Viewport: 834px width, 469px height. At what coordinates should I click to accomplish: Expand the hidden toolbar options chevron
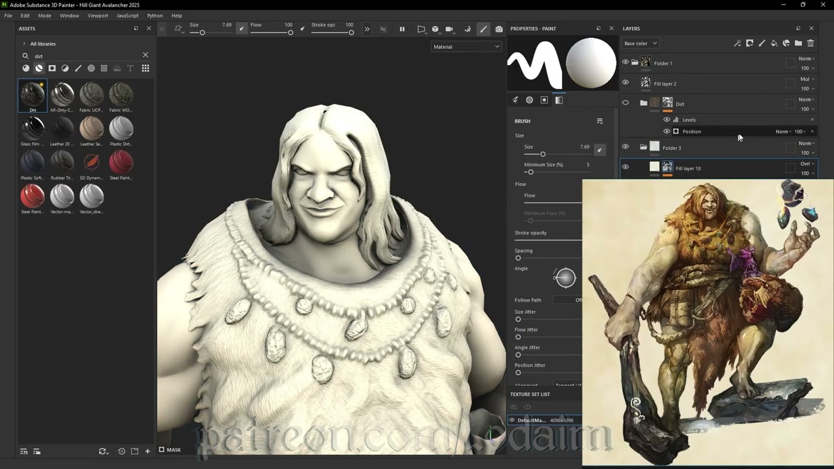tap(367, 29)
